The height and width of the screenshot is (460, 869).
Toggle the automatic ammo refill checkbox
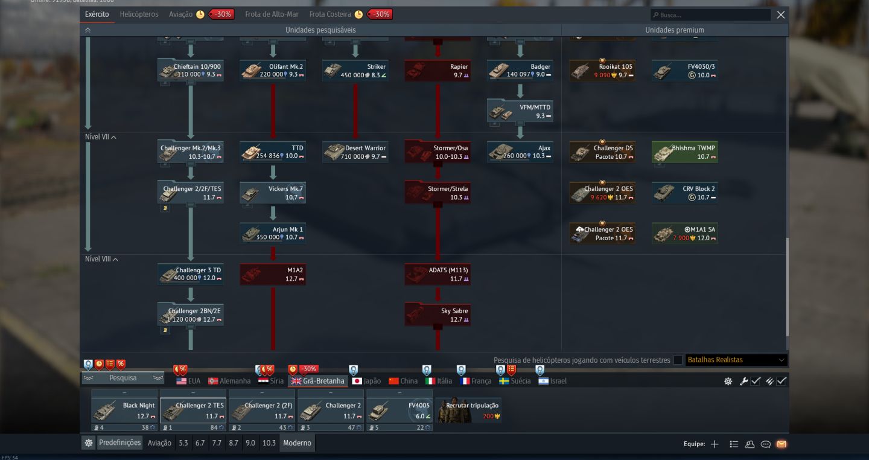tap(781, 382)
